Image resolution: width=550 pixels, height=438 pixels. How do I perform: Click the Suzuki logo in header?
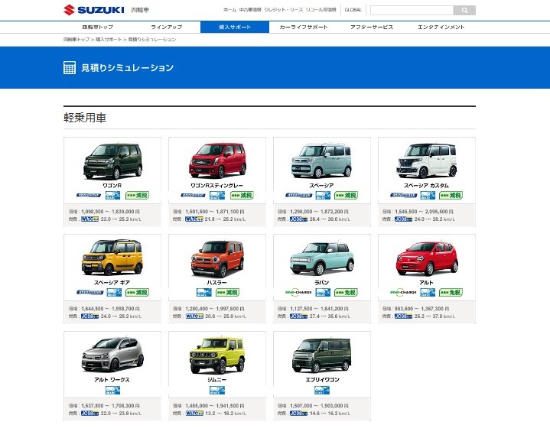click(x=93, y=10)
